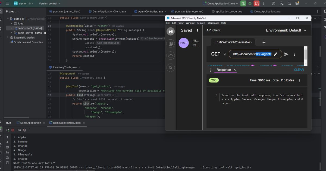Viewport: 326px width, 171px height.
Task: Open the Version control dropdown
Action: (49, 4)
